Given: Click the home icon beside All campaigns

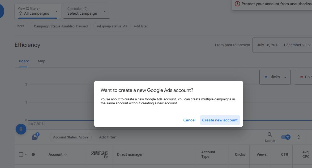Looking at the screenshot, I should pyautogui.click(x=20, y=13).
